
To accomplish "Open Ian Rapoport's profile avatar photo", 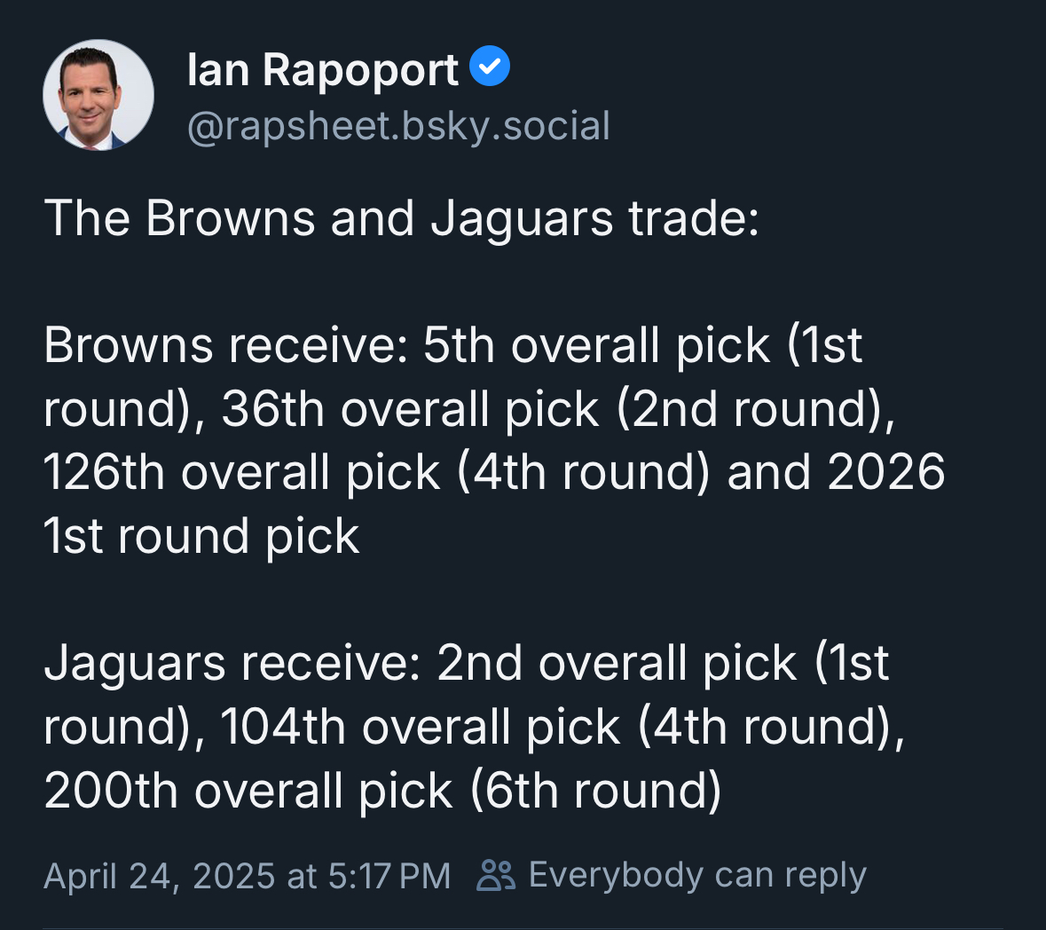I will [98, 95].
